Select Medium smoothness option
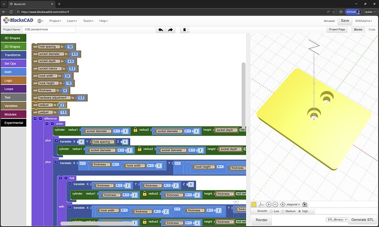The width and height of the screenshot is (379, 227). point(284,211)
